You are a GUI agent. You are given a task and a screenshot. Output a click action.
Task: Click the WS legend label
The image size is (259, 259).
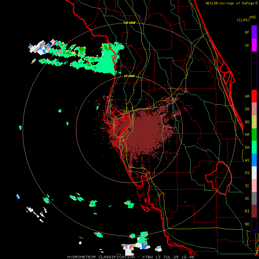(247, 160)
